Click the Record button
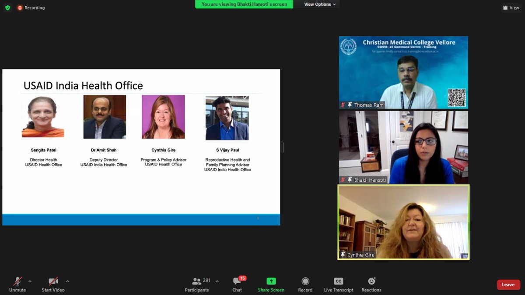The height and width of the screenshot is (295, 525). [305, 284]
